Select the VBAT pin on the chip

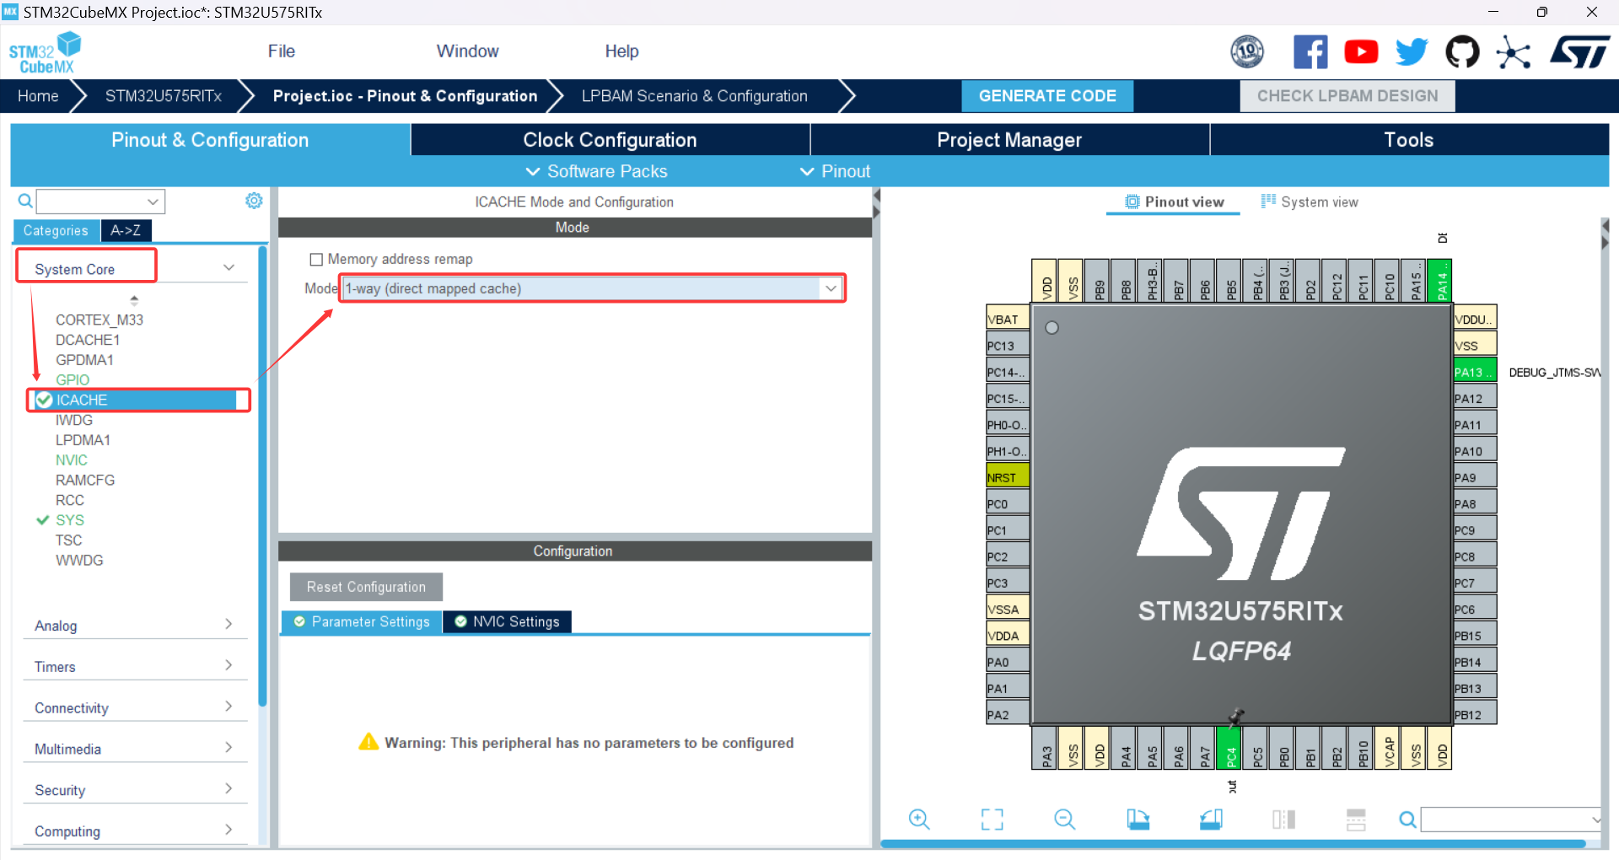tap(1008, 319)
